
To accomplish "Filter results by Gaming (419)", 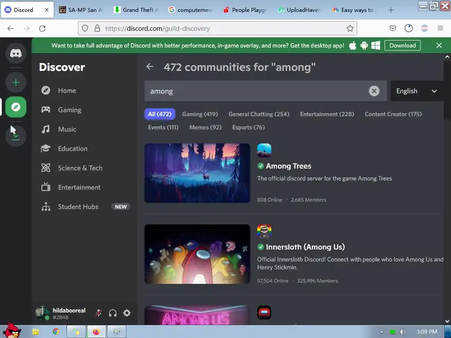I will point(200,114).
